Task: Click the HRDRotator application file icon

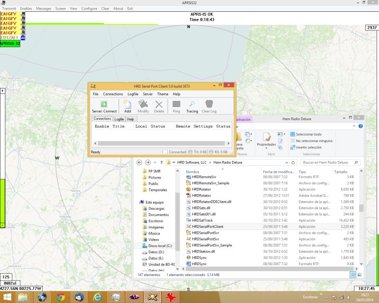Action: (x=189, y=189)
